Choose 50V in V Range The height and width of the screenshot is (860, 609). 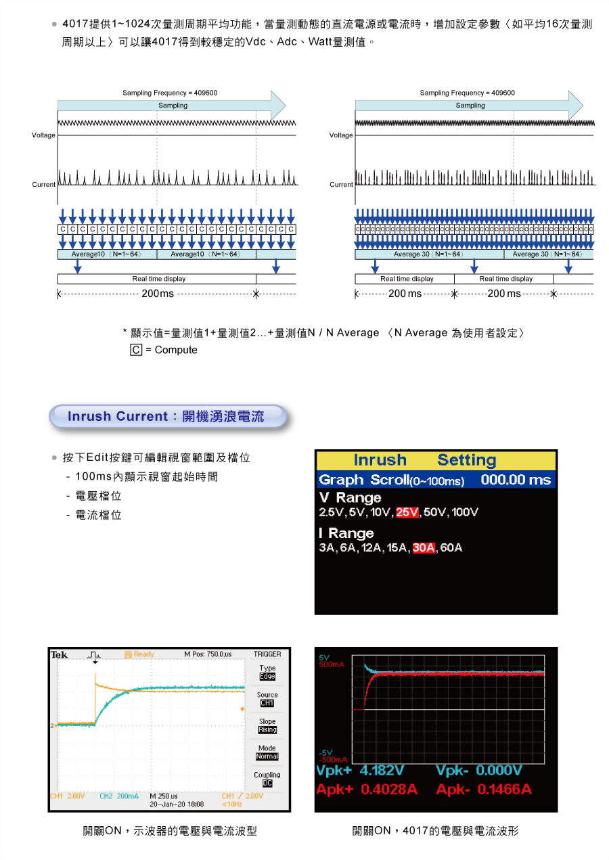pos(436,512)
